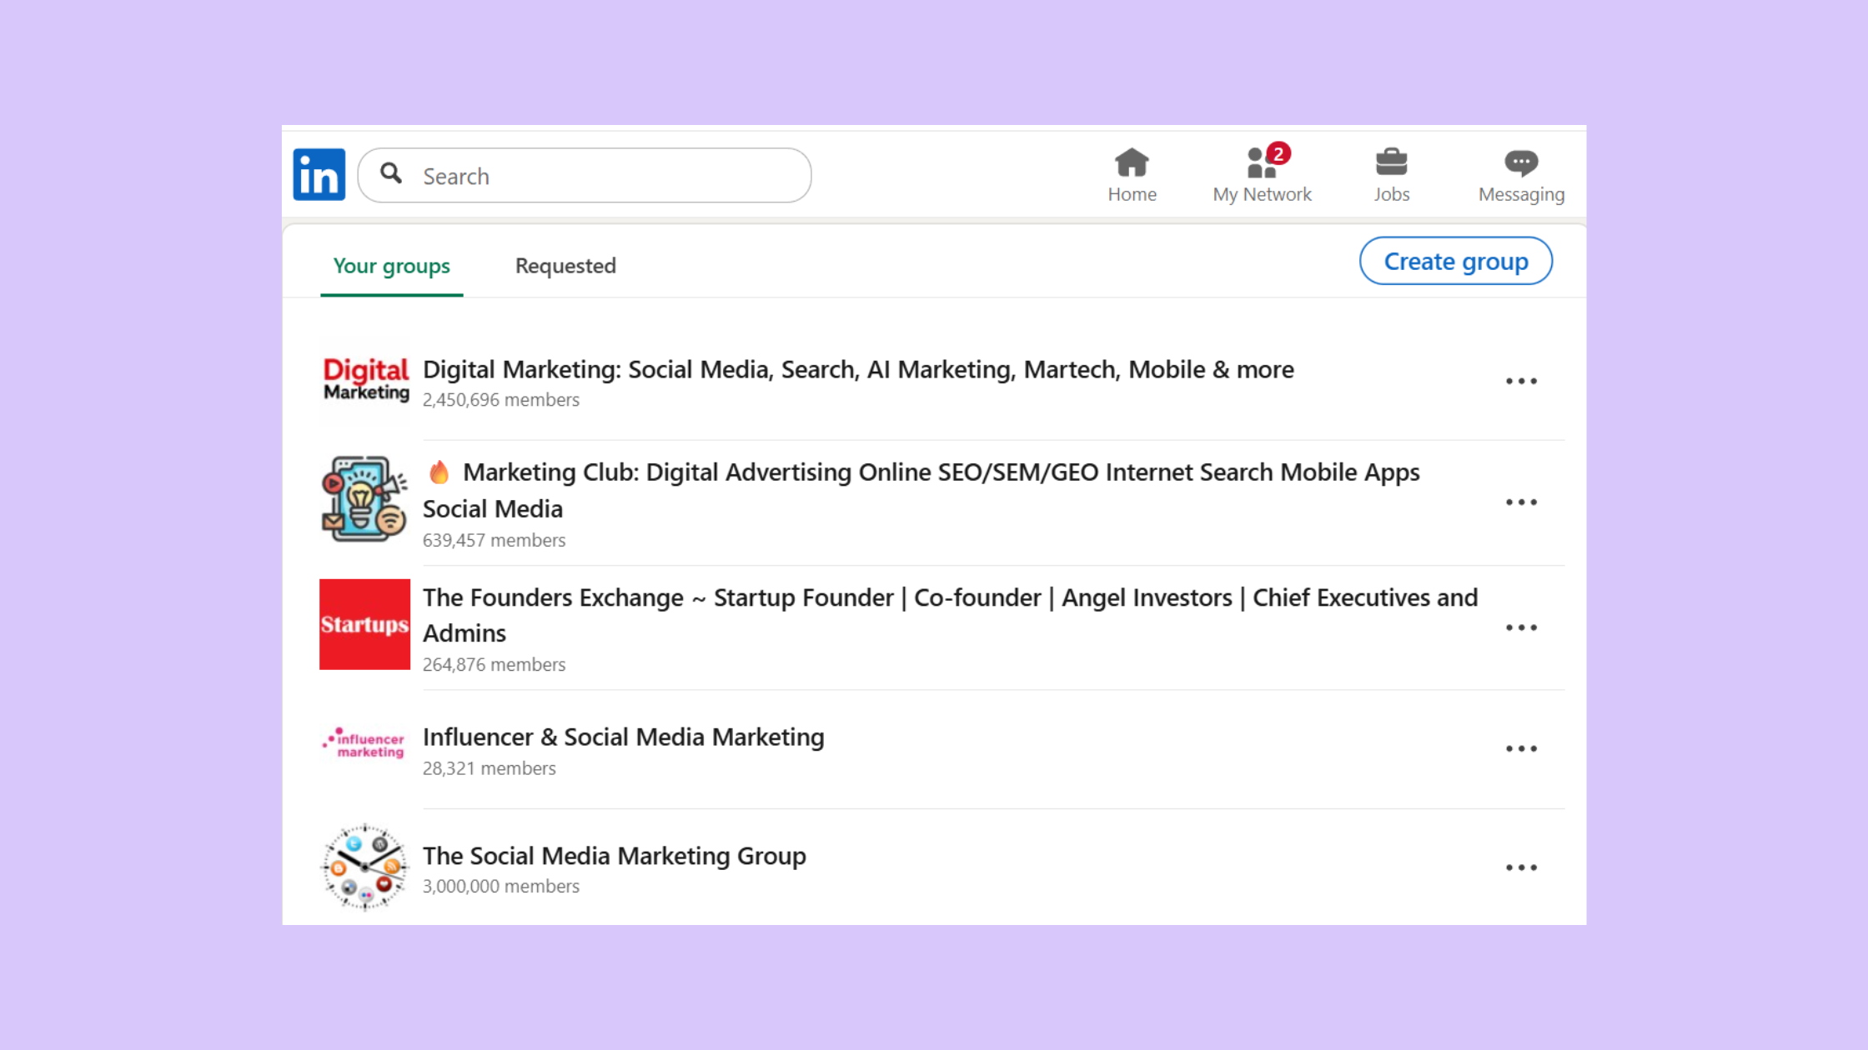Open The Founders Exchange group link
The width and height of the screenshot is (1868, 1050).
pyautogui.click(x=950, y=615)
